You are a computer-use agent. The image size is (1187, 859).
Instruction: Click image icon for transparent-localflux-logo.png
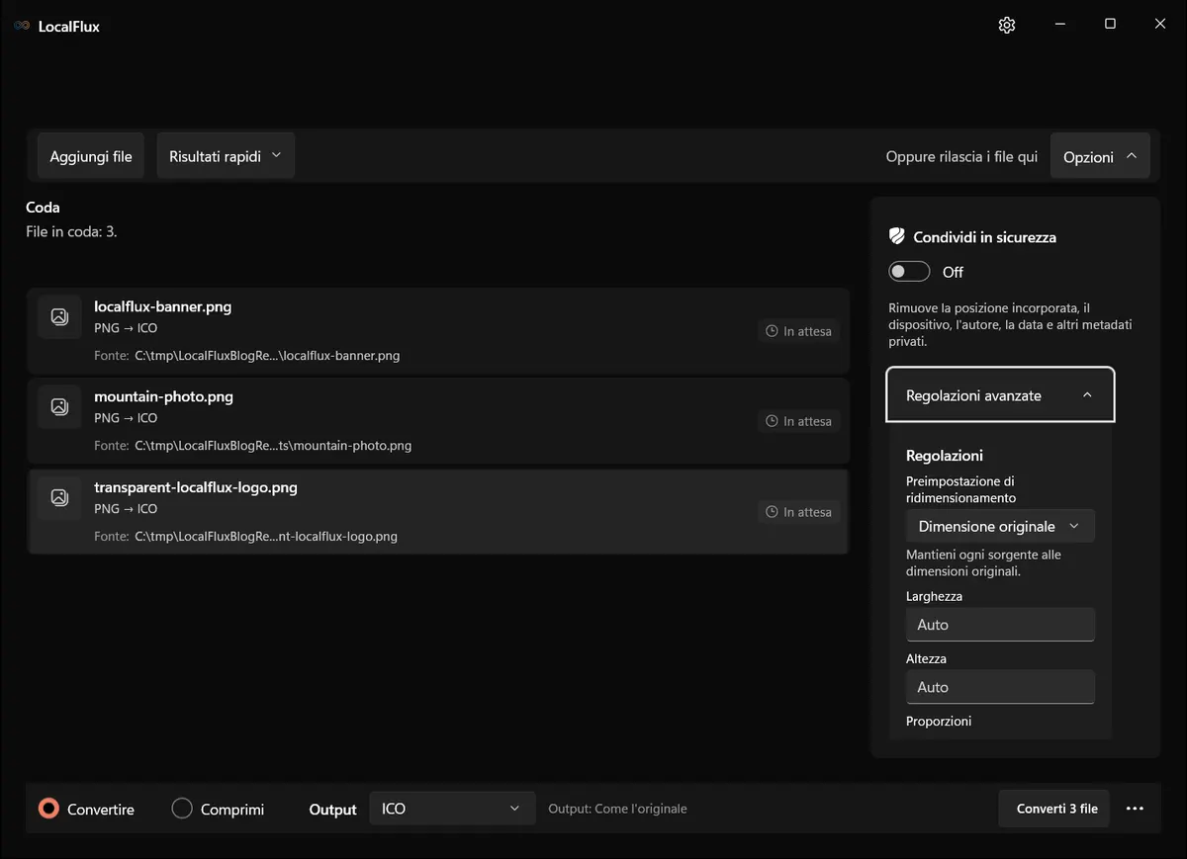coord(59,498)
